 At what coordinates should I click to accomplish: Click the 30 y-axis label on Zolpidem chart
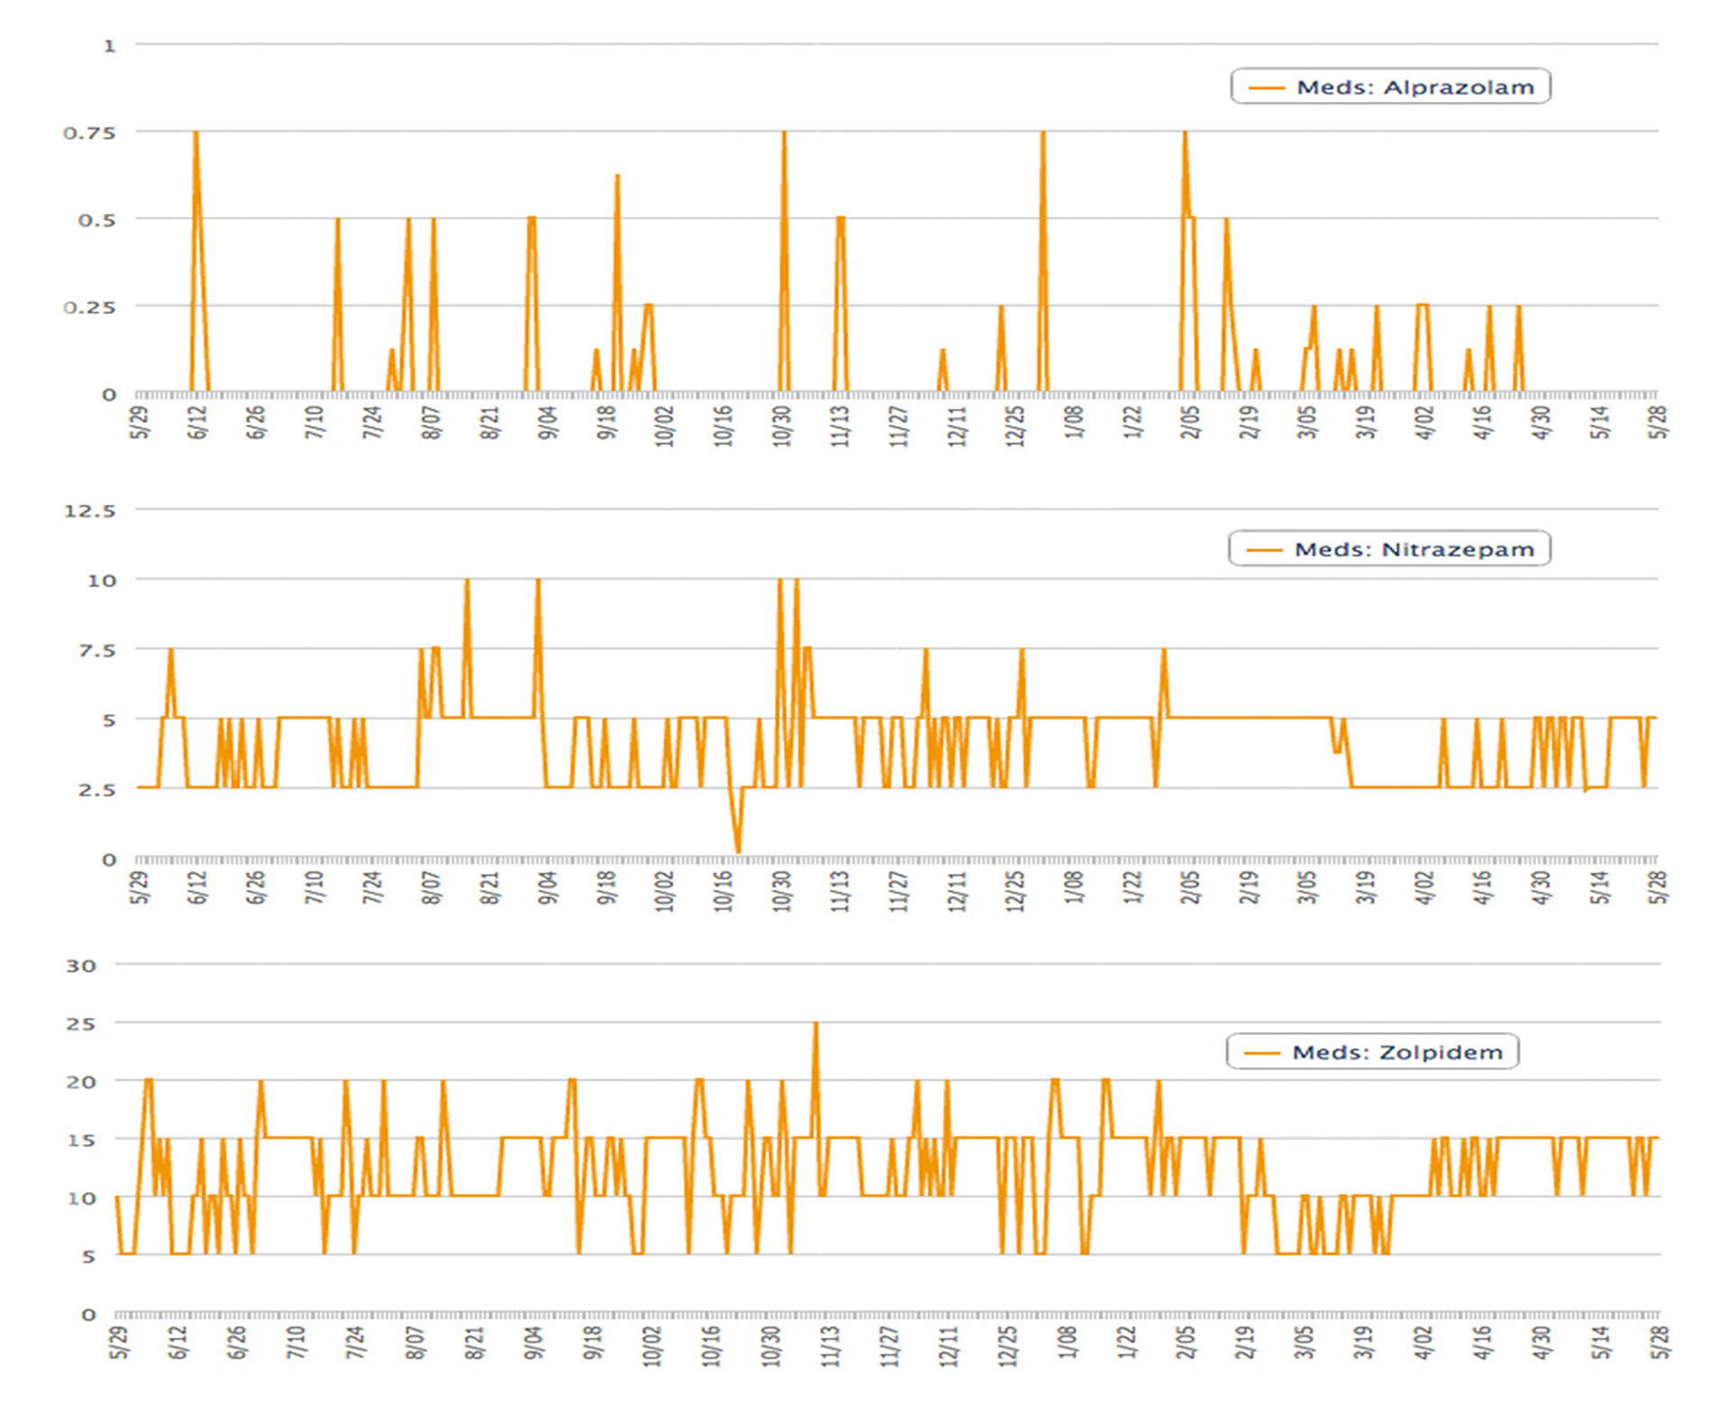80,966
